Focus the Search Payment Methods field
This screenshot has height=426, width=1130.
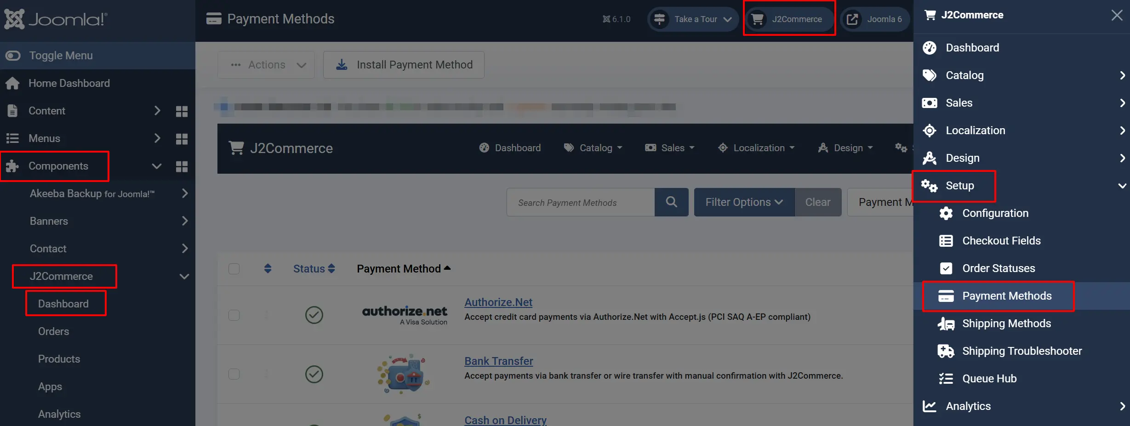[581, 202]
